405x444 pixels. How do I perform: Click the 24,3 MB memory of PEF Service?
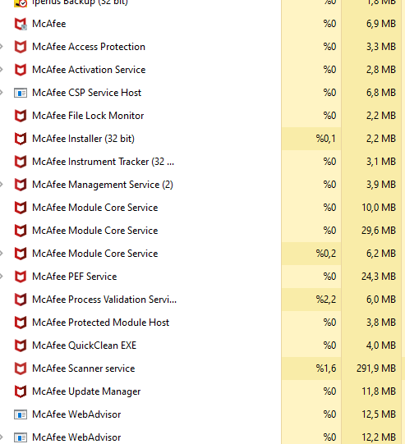379,277
